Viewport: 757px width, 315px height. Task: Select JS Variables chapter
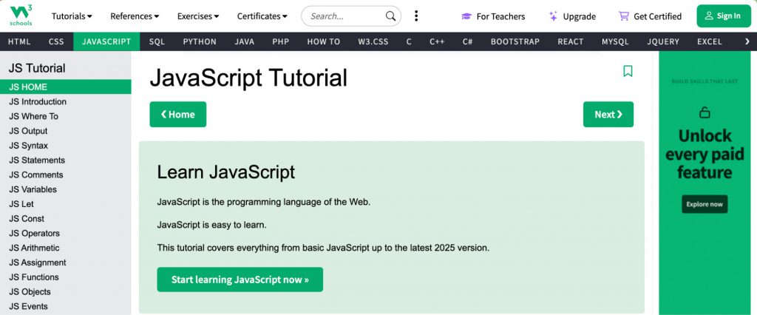coord(66,189)
